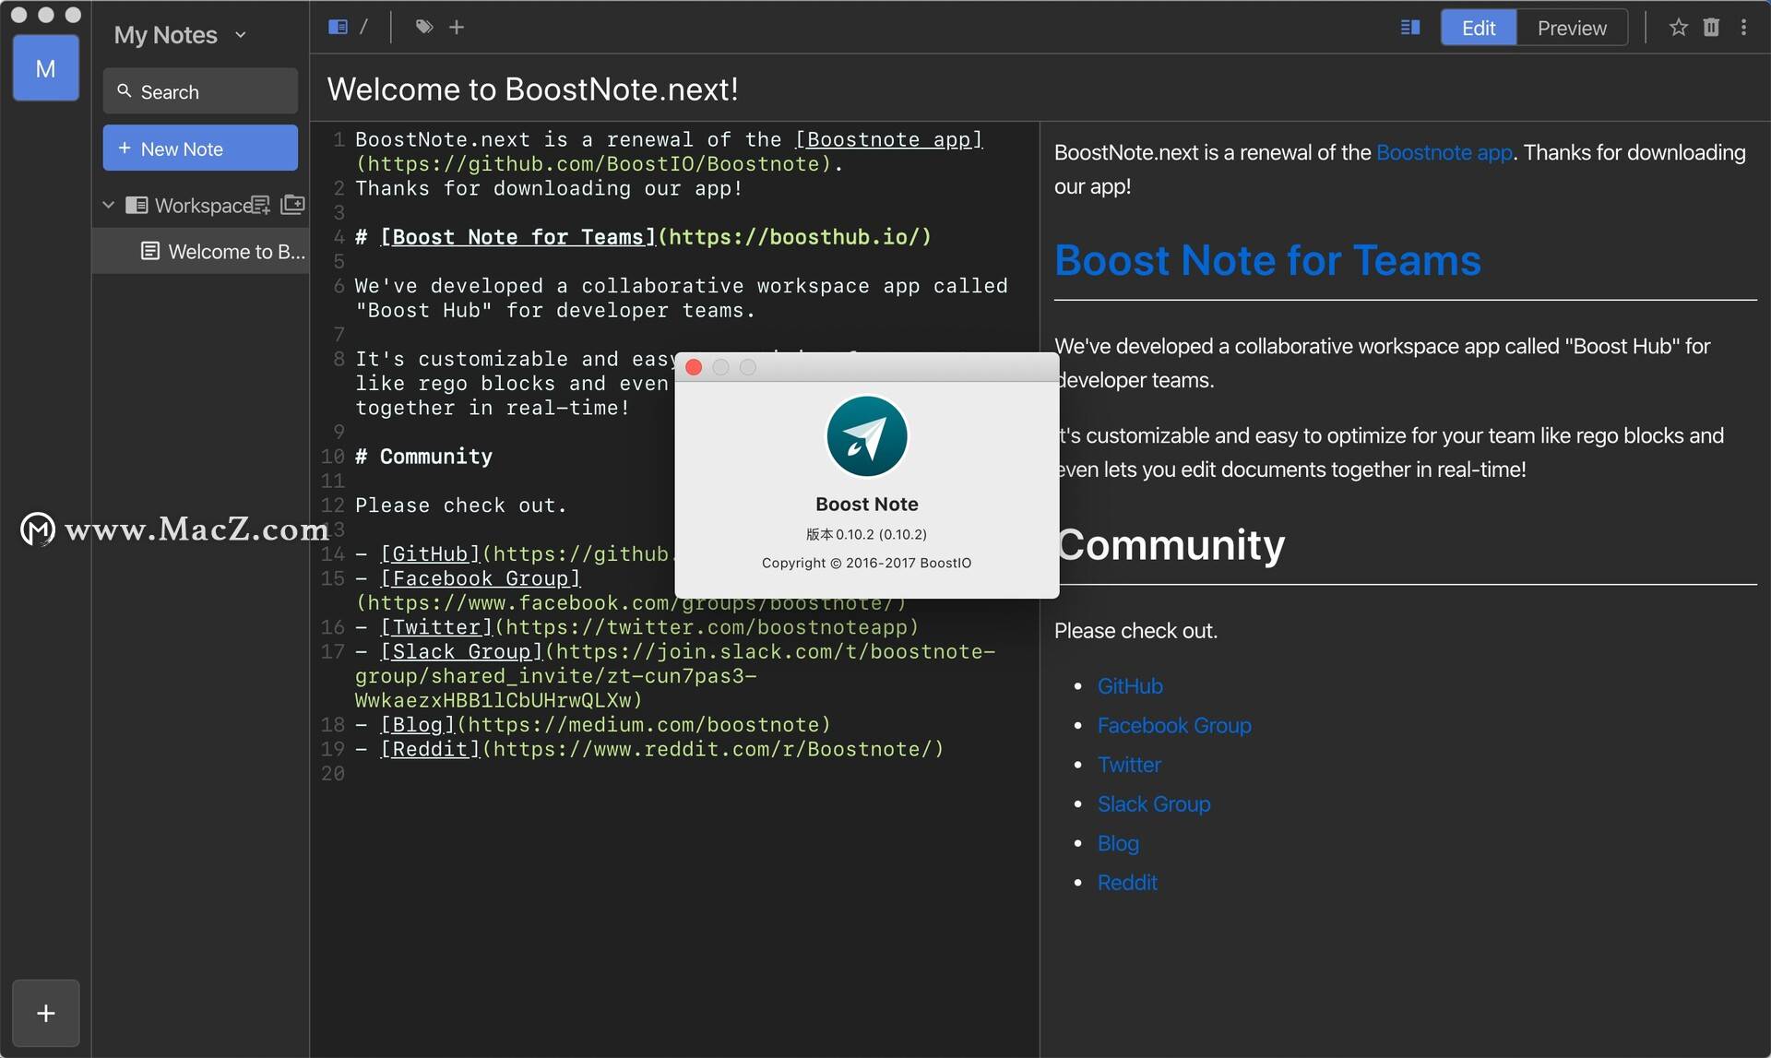This screenshot has height=1058, width=1771.
Task: Collapse the Workspace tree chevron
Action: click(108, 205)
